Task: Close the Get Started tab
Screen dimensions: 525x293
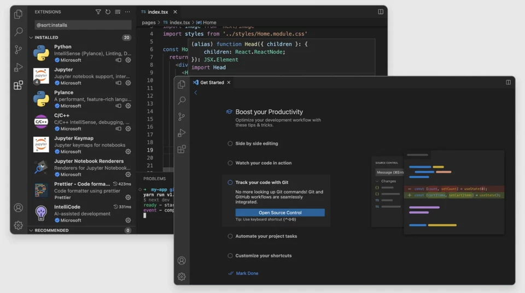Action: click(229, 82)
